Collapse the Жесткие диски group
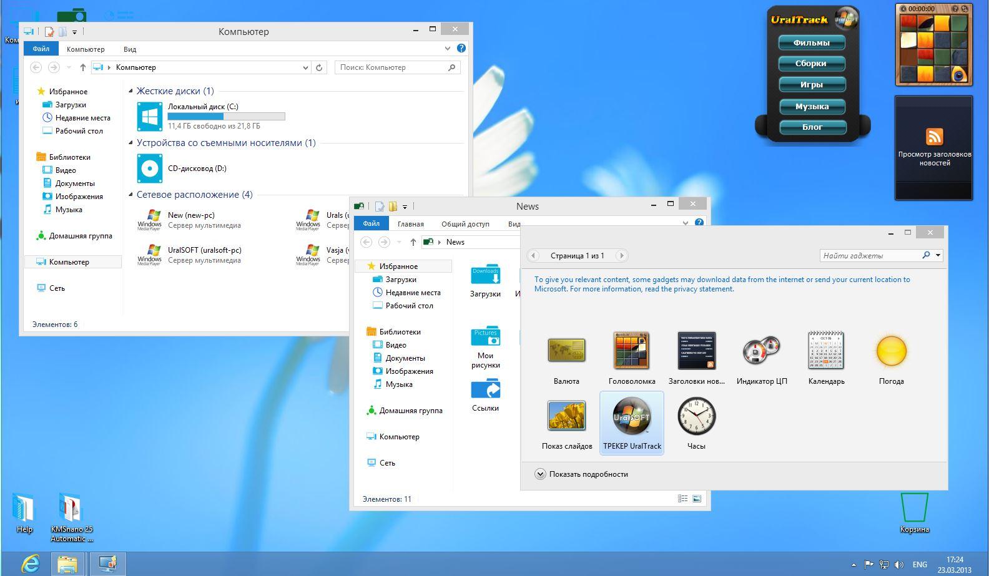This screenshot has width=989, height=576. (131, 91)
